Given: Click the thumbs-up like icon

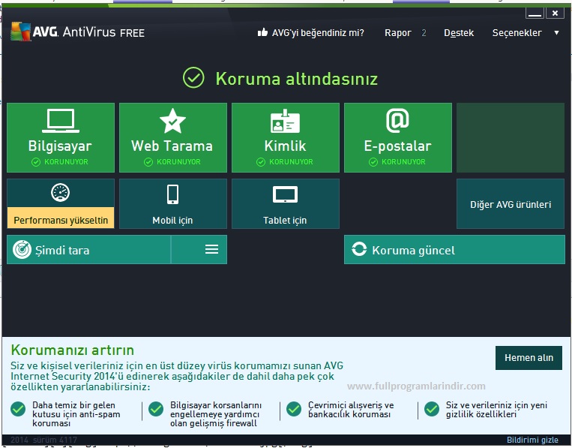Looking at the screenshot, I should [x=262, y=32].
